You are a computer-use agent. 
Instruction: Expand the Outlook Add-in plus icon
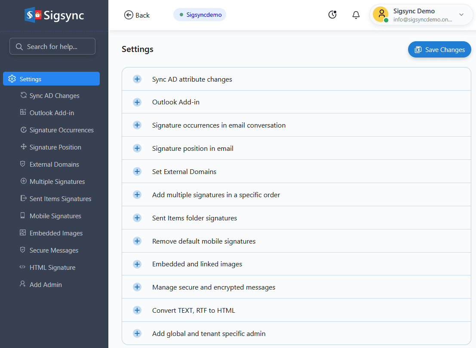pos(137,102)
